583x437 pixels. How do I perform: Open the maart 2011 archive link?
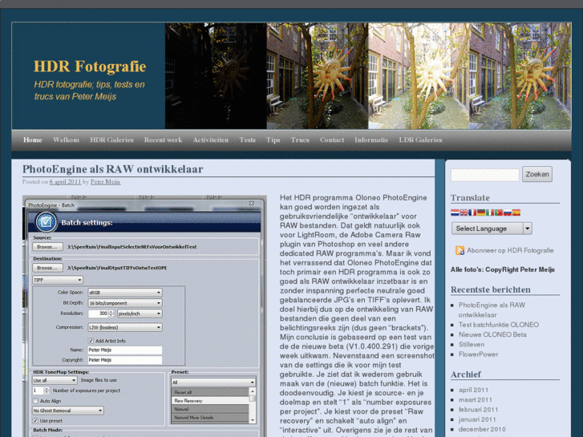(476, 400)
